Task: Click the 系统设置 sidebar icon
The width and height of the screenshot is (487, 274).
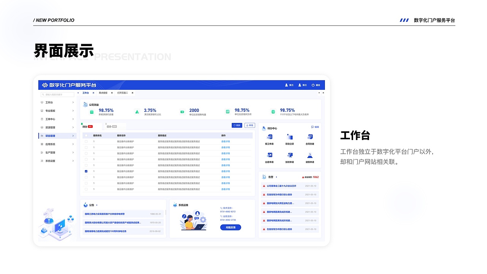Action: 42,161
